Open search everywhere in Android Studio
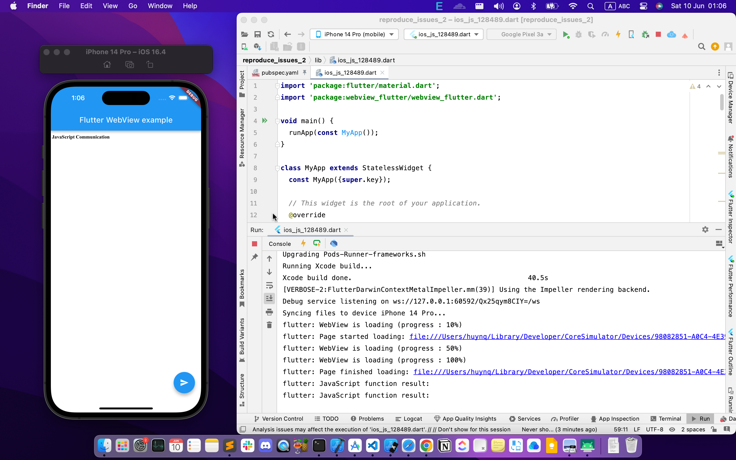The width and height of the screenshot is (736, 460). click(702, 46)
